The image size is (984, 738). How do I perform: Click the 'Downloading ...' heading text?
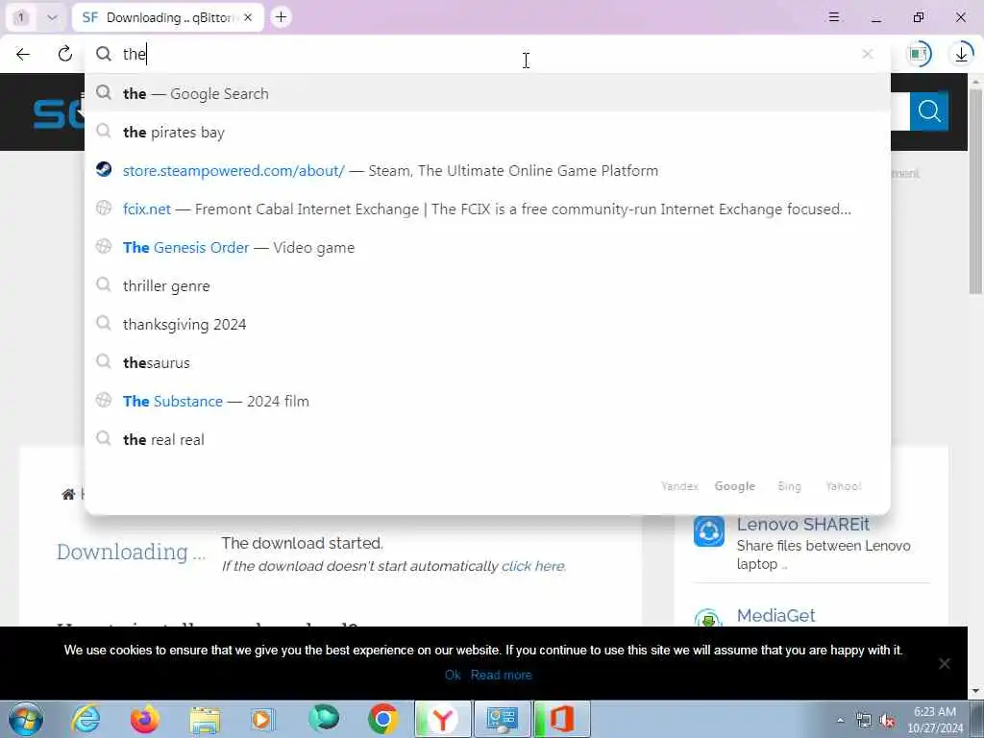131,552
